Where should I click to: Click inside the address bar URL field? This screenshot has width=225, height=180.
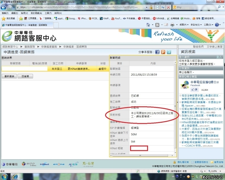tap(81, 7)
